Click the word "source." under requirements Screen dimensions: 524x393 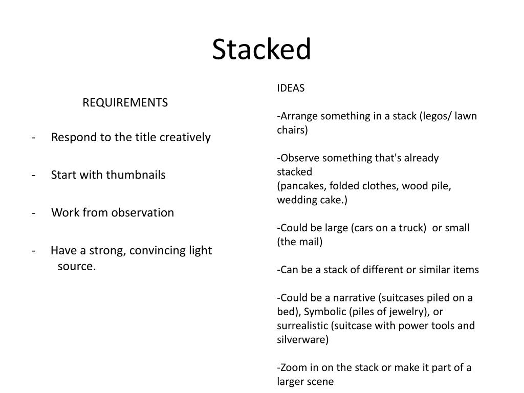click(77, 266)
